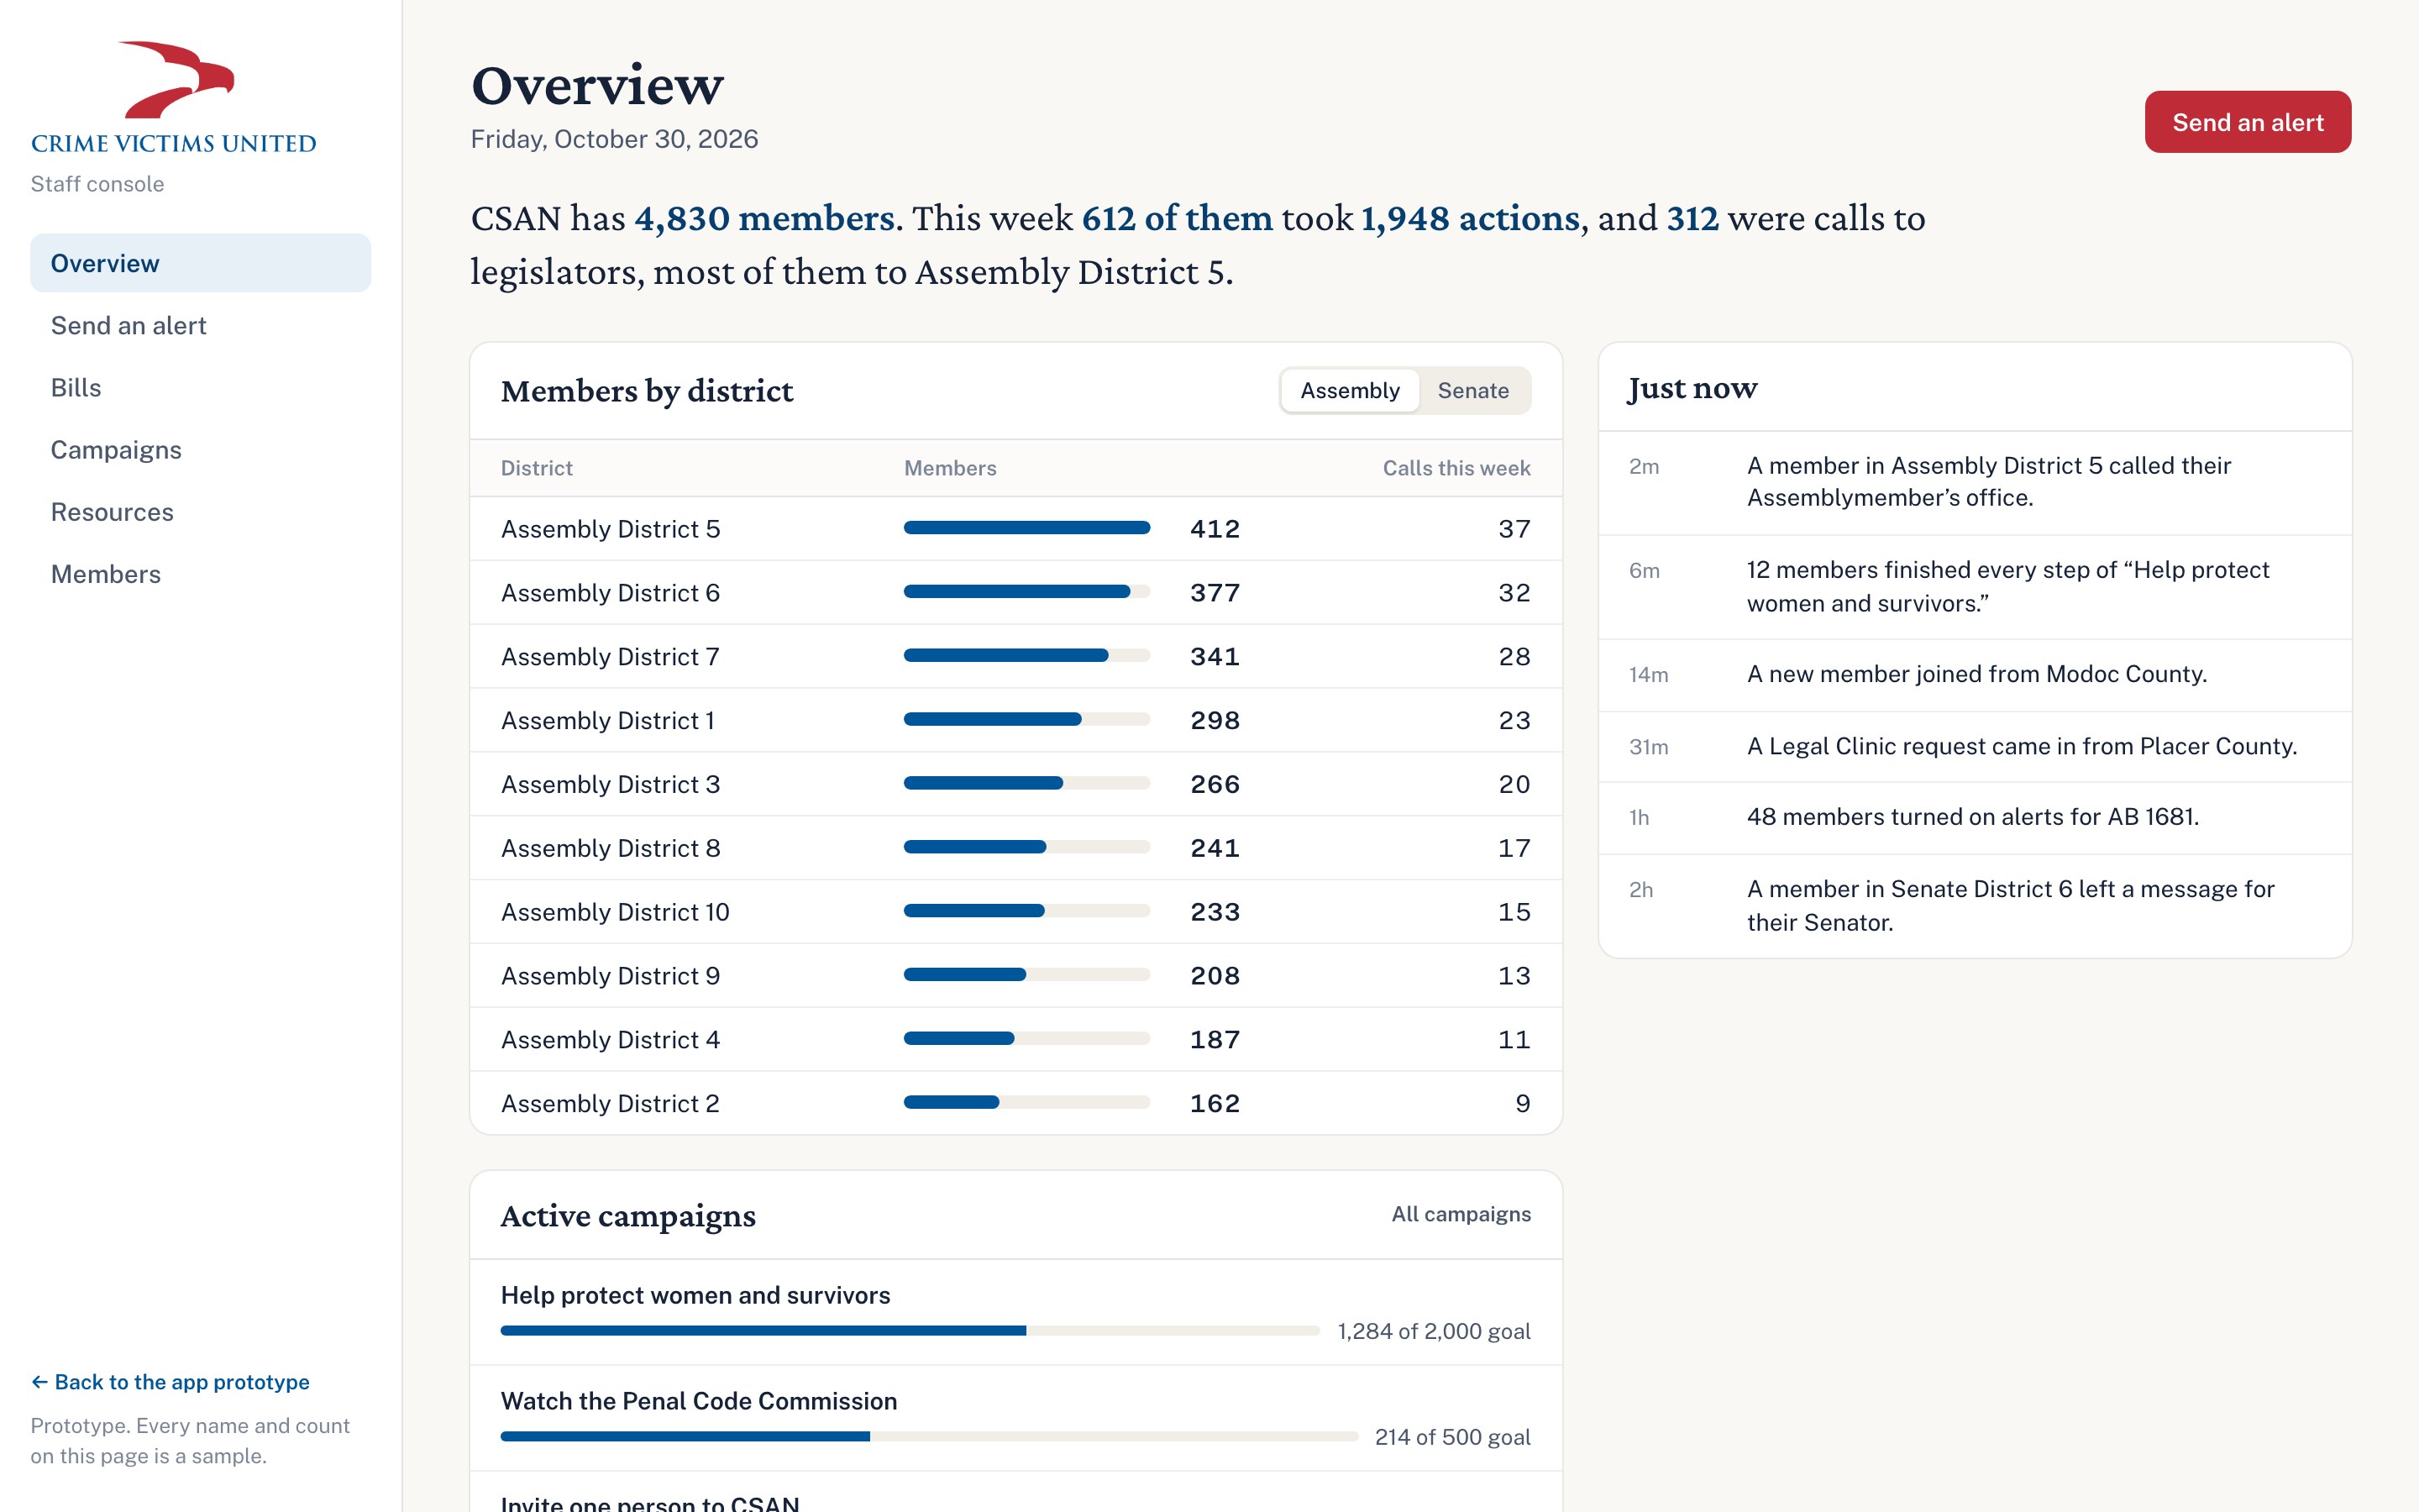Click the Crime Victims United logo
The height and width of the screenshot is (1512, 2419).
[x=174, y=97]
